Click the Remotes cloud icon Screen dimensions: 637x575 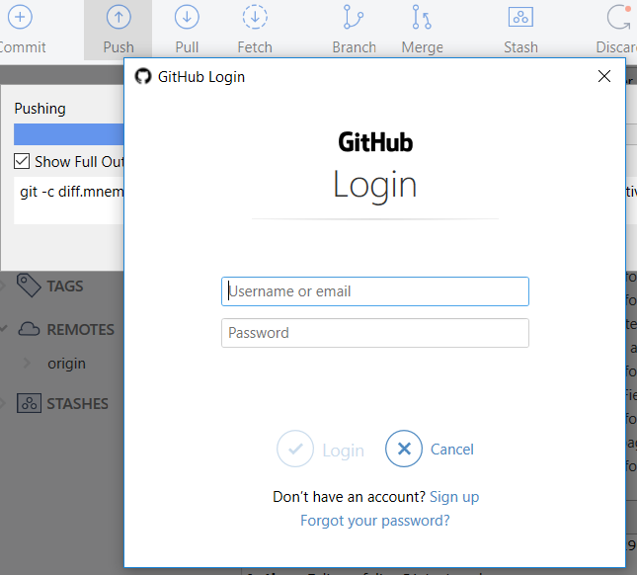click(29, 329)
